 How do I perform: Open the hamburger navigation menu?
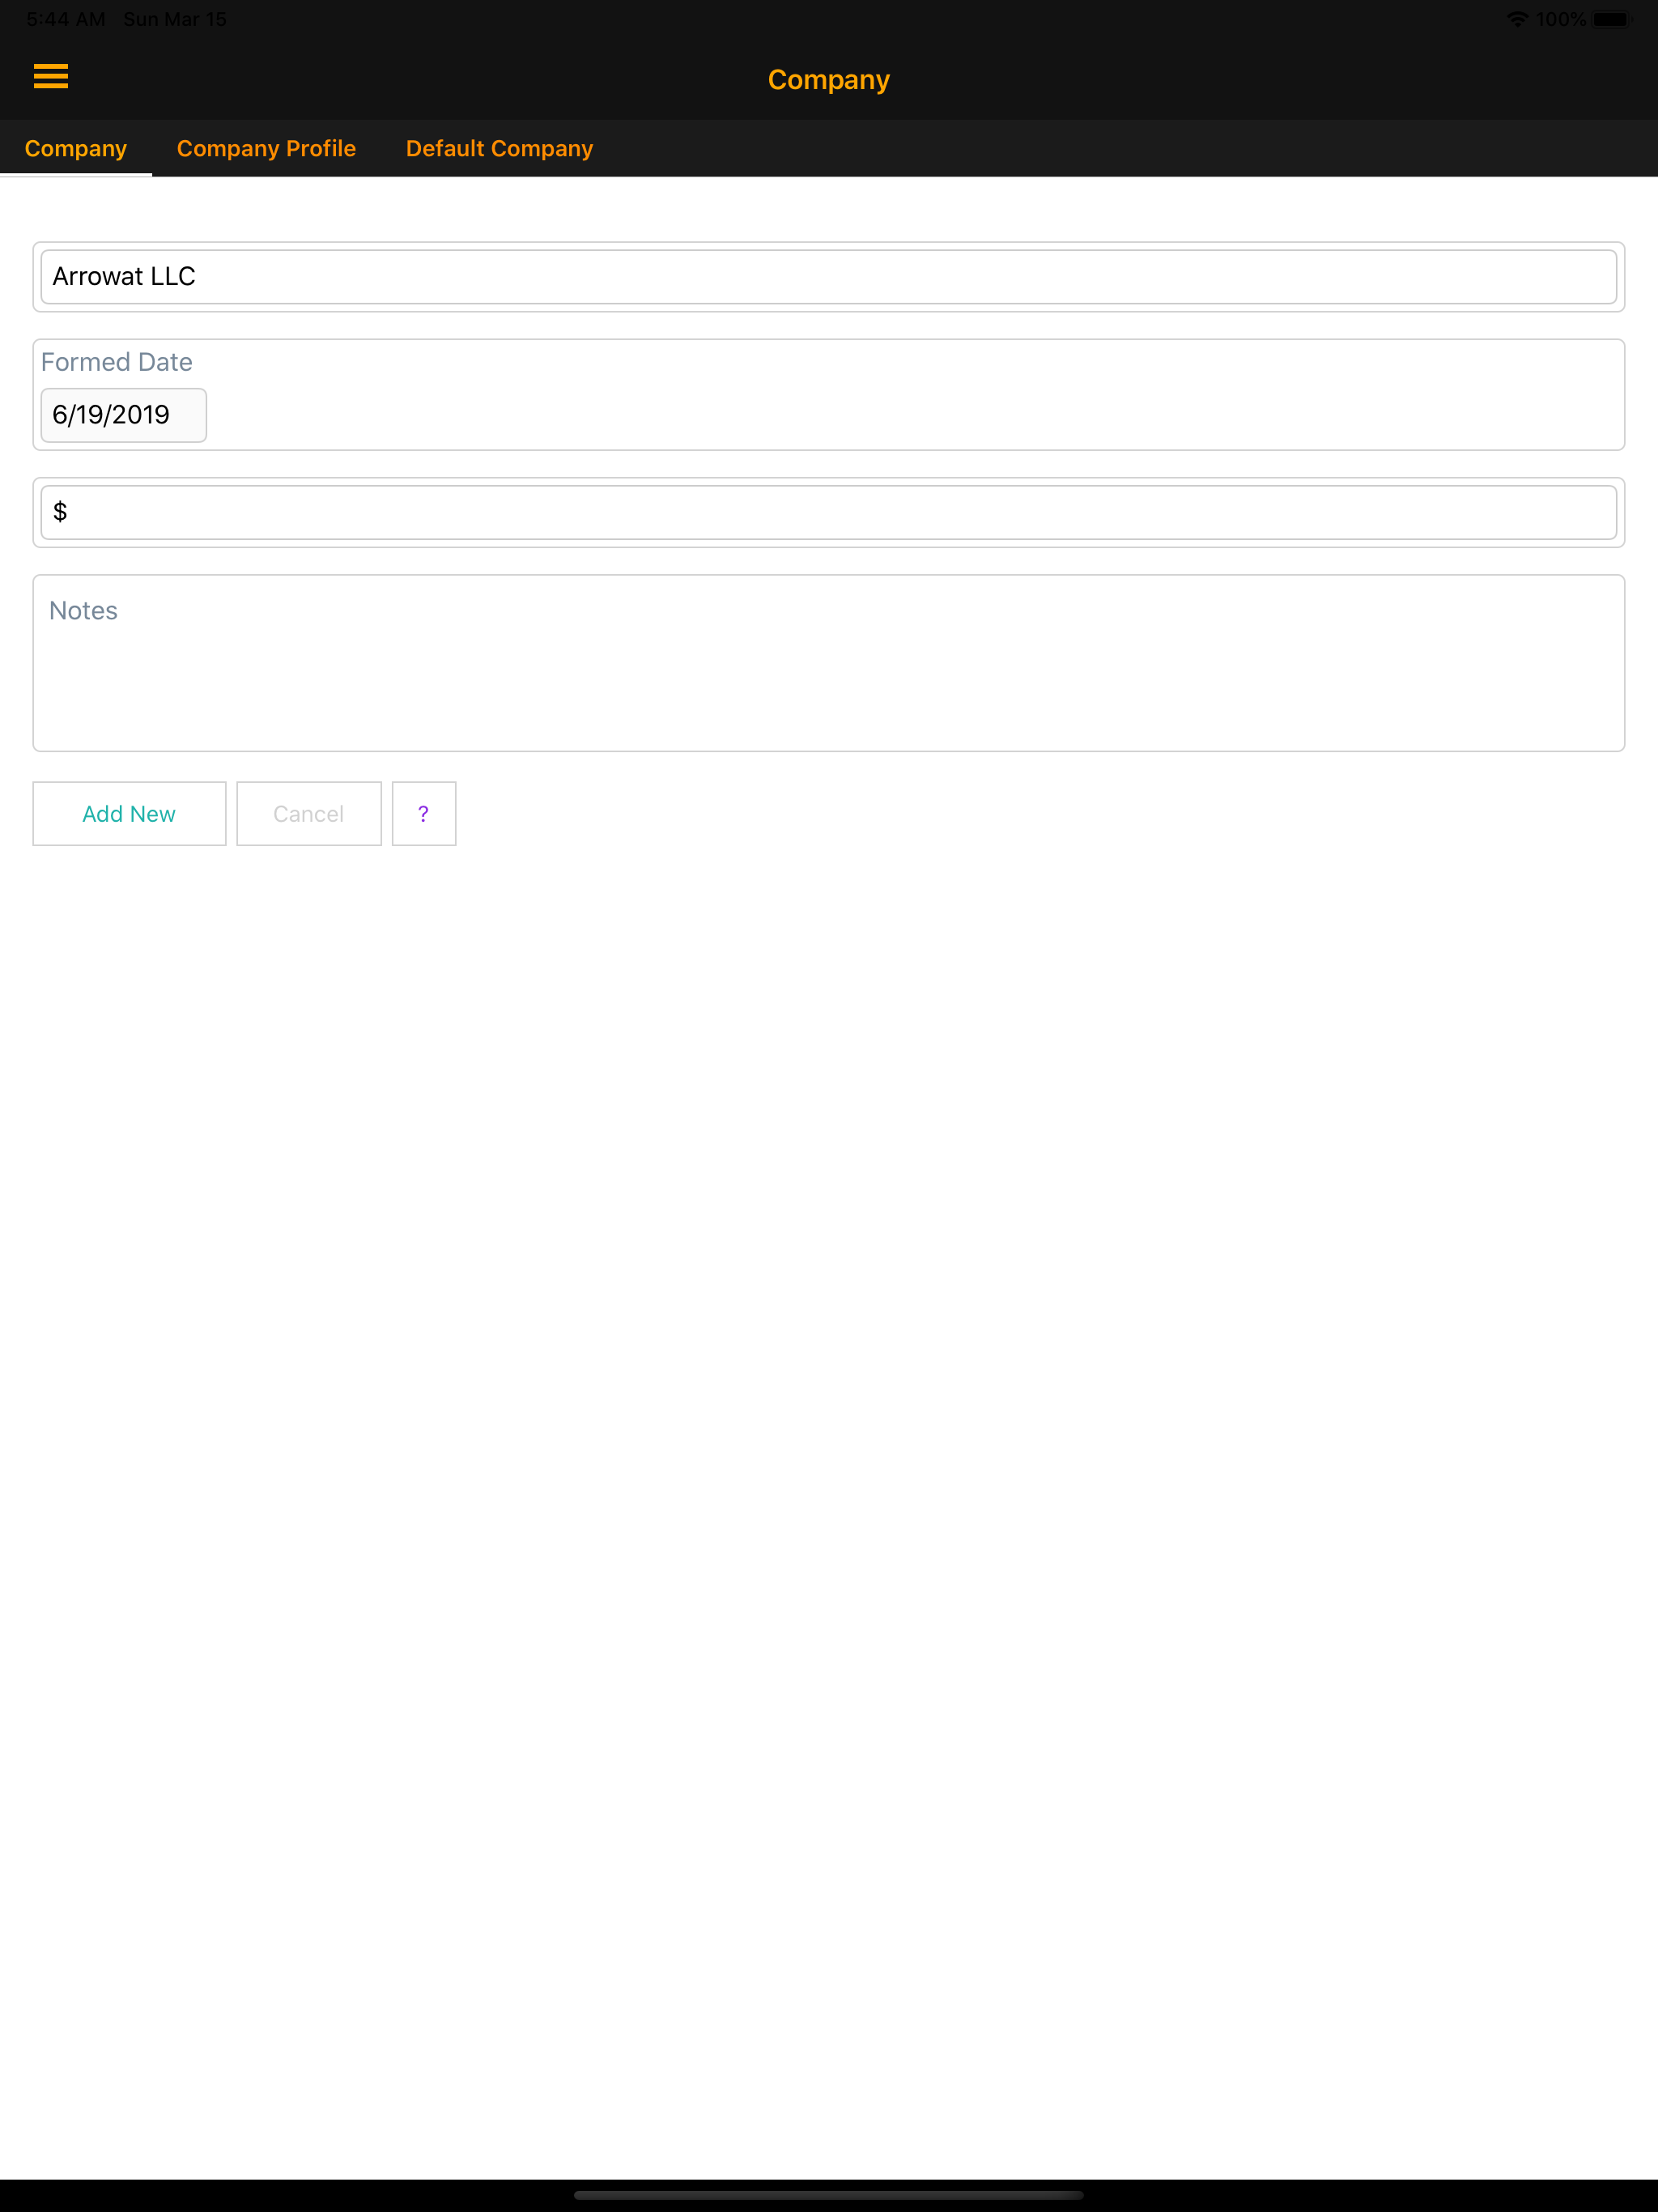pyautogui.click(x=50, y=77)
